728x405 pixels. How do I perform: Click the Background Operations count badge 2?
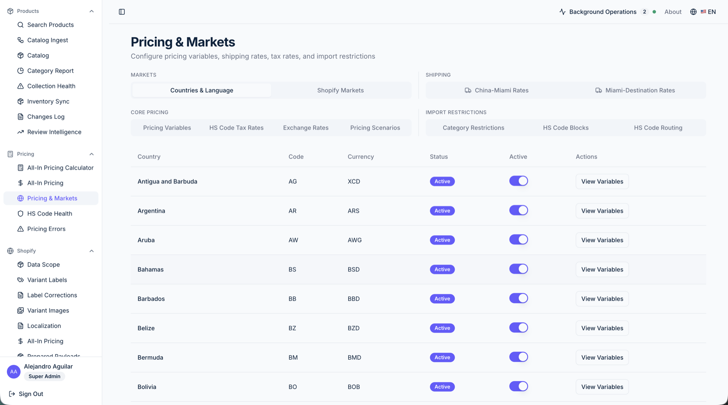click(644, 12)
